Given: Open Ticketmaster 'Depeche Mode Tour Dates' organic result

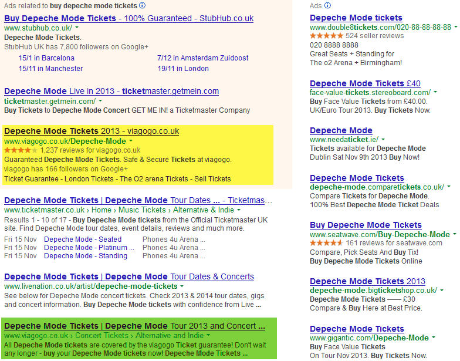Looking at the screenshot, I should click(x=138, y=201).
